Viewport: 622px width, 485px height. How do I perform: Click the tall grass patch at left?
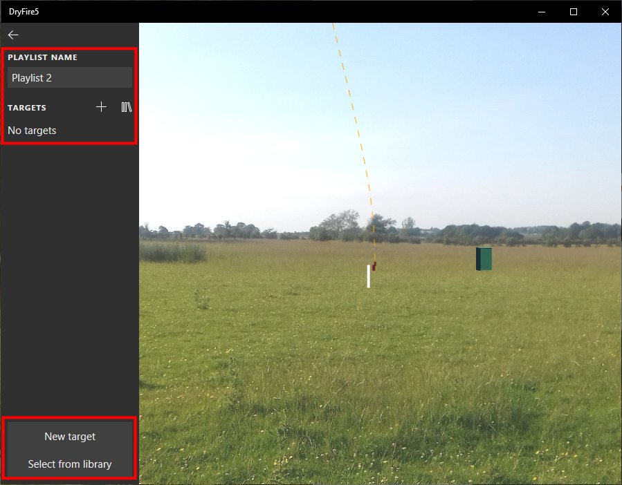[x=173, y=252]
